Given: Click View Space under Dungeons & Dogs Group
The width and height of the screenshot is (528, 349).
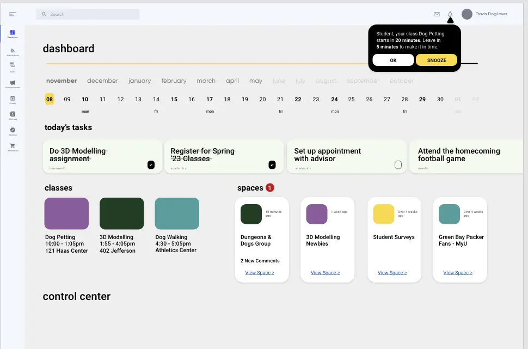Looking at the screenshot, I should click(x=260, y=273).
